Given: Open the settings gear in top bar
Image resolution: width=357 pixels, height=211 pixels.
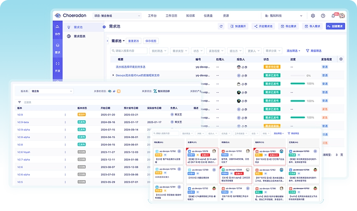Looking at the screenshot, I should (x=313, y=16).
